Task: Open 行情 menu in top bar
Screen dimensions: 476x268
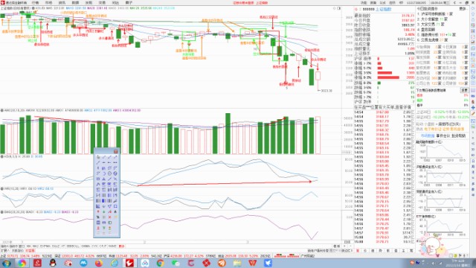Action: pos(35,2)
